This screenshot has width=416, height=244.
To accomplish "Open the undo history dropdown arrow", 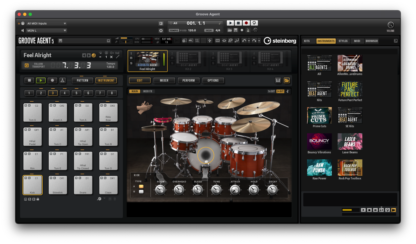I will (x=249, y=41).
